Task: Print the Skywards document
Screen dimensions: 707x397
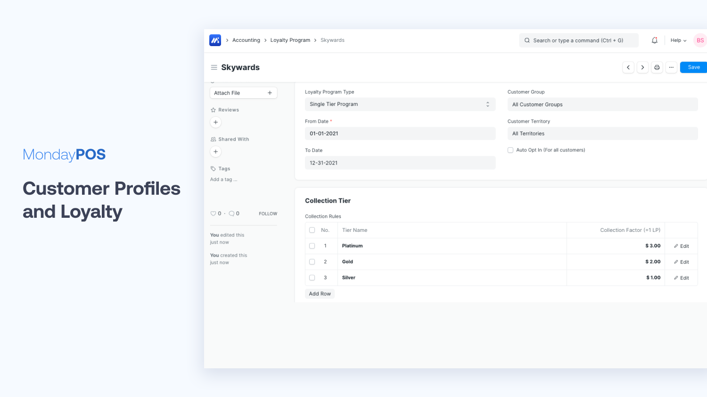Action: click(657, 67)
